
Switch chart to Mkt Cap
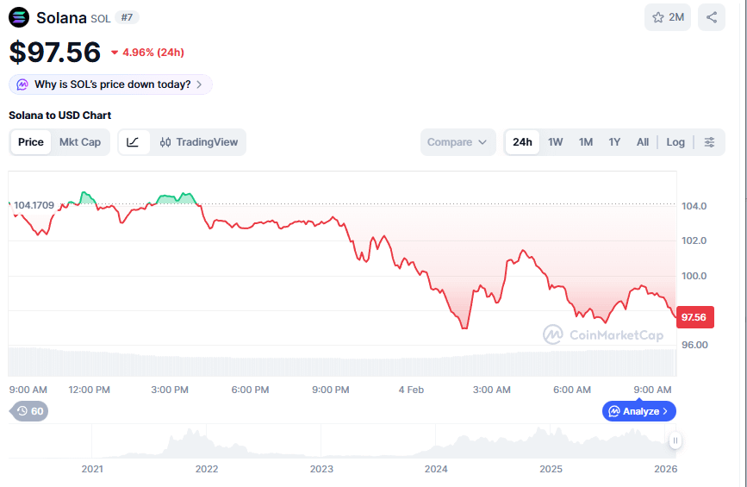pyautogui.click(x=80, y=142)
